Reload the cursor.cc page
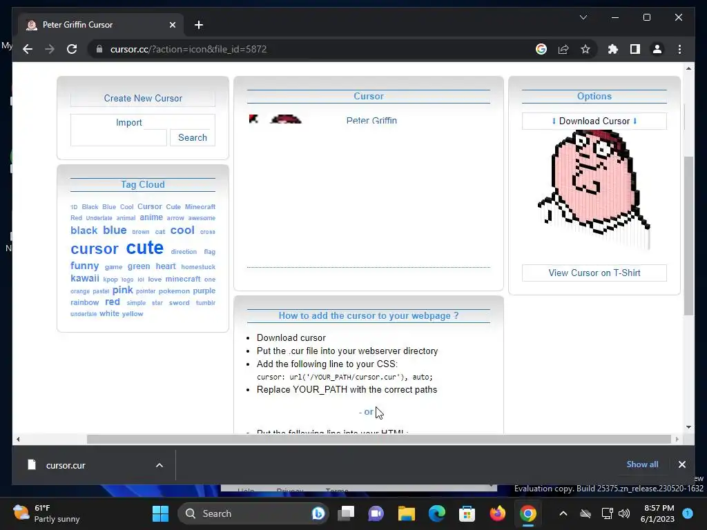The image size is (707, 530). [72, 49]
